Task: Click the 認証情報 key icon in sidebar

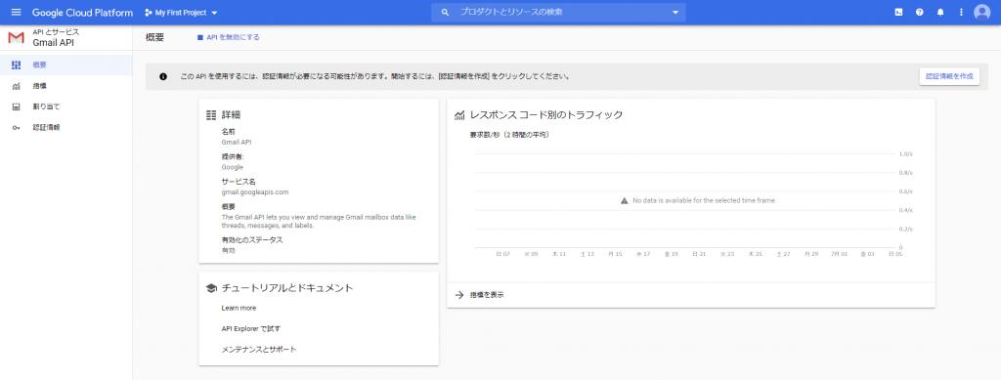Action: [16, 128]
